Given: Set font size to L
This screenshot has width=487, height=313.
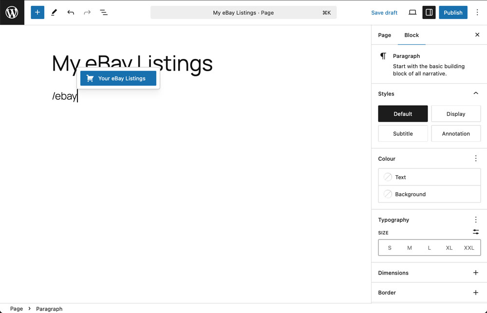Looking at the screenshot, I should [429, 248].
